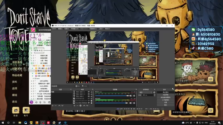Image resolution: width=223 pixels, height=125 pixels.
Task: Open audio settings gear for 桌面音频 channel
Action: pyautogui.click(x=134, y=103)
